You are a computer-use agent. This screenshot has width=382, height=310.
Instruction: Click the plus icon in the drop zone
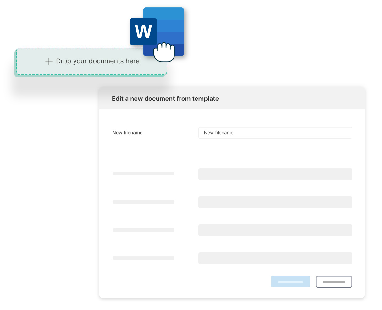49,61
